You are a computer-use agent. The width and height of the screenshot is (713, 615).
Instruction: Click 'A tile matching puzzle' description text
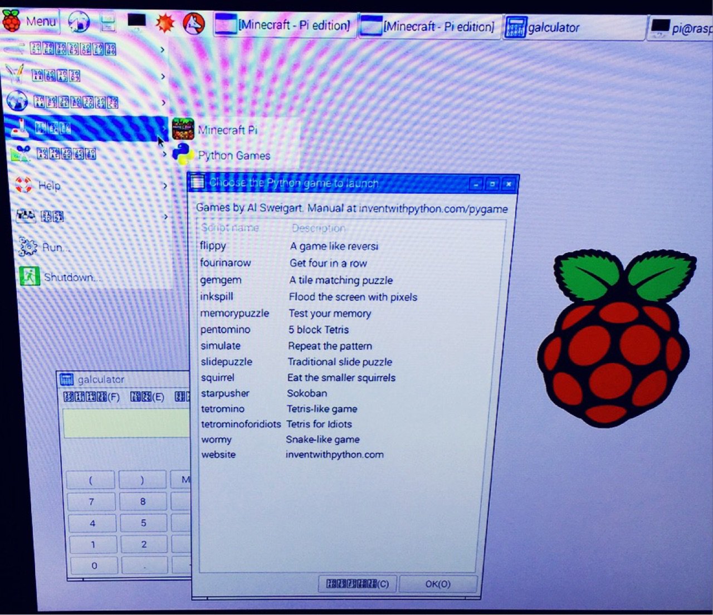pos(341,280)
